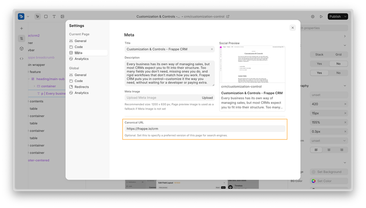Click the page route crm/customization-control
Image resolution: width=366 pixels, height=208 pixels.
(x=204, y=16)
